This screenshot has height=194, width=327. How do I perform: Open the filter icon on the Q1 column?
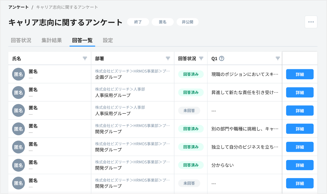point(278,58)
